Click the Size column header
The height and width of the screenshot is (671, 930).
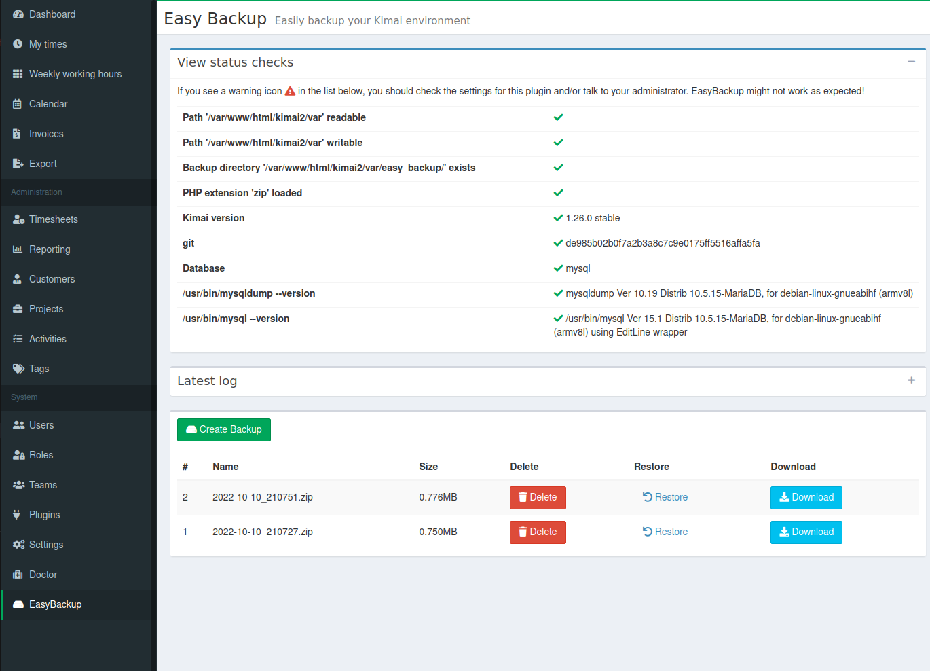tap(428, 467)
